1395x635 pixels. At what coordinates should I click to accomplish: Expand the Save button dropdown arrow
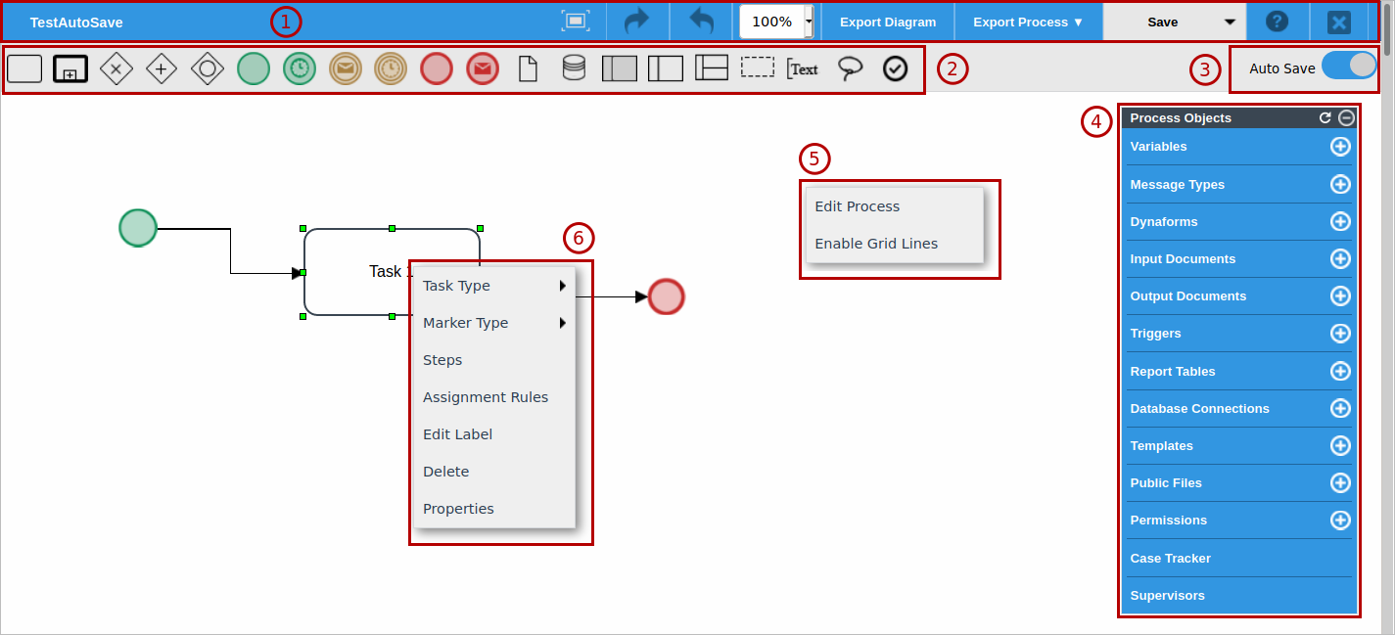tap(1230, 23)
